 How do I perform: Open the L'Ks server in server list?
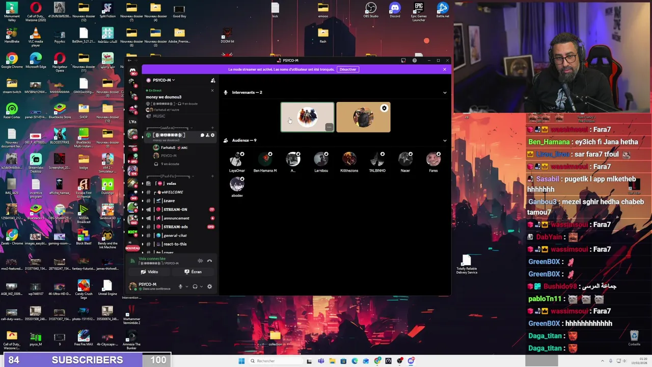132,122
